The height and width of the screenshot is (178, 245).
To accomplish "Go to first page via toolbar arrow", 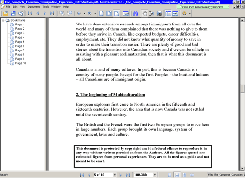I will [30, 13].
